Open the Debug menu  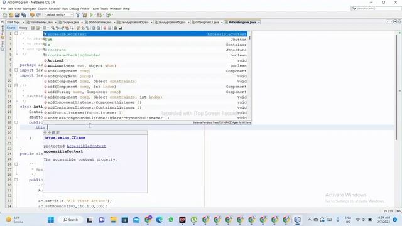click(74, 9)
